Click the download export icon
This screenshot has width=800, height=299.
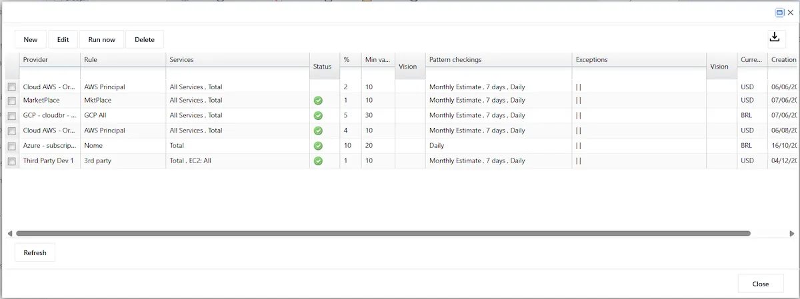pyautogui.click(x=774, y=37)
